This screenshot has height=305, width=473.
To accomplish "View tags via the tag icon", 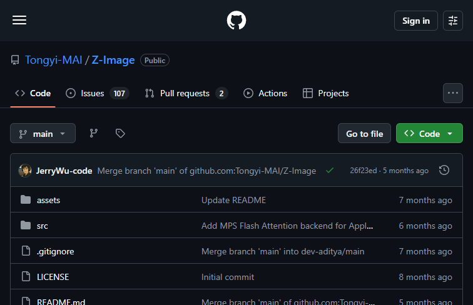I will tap(120, 133).
